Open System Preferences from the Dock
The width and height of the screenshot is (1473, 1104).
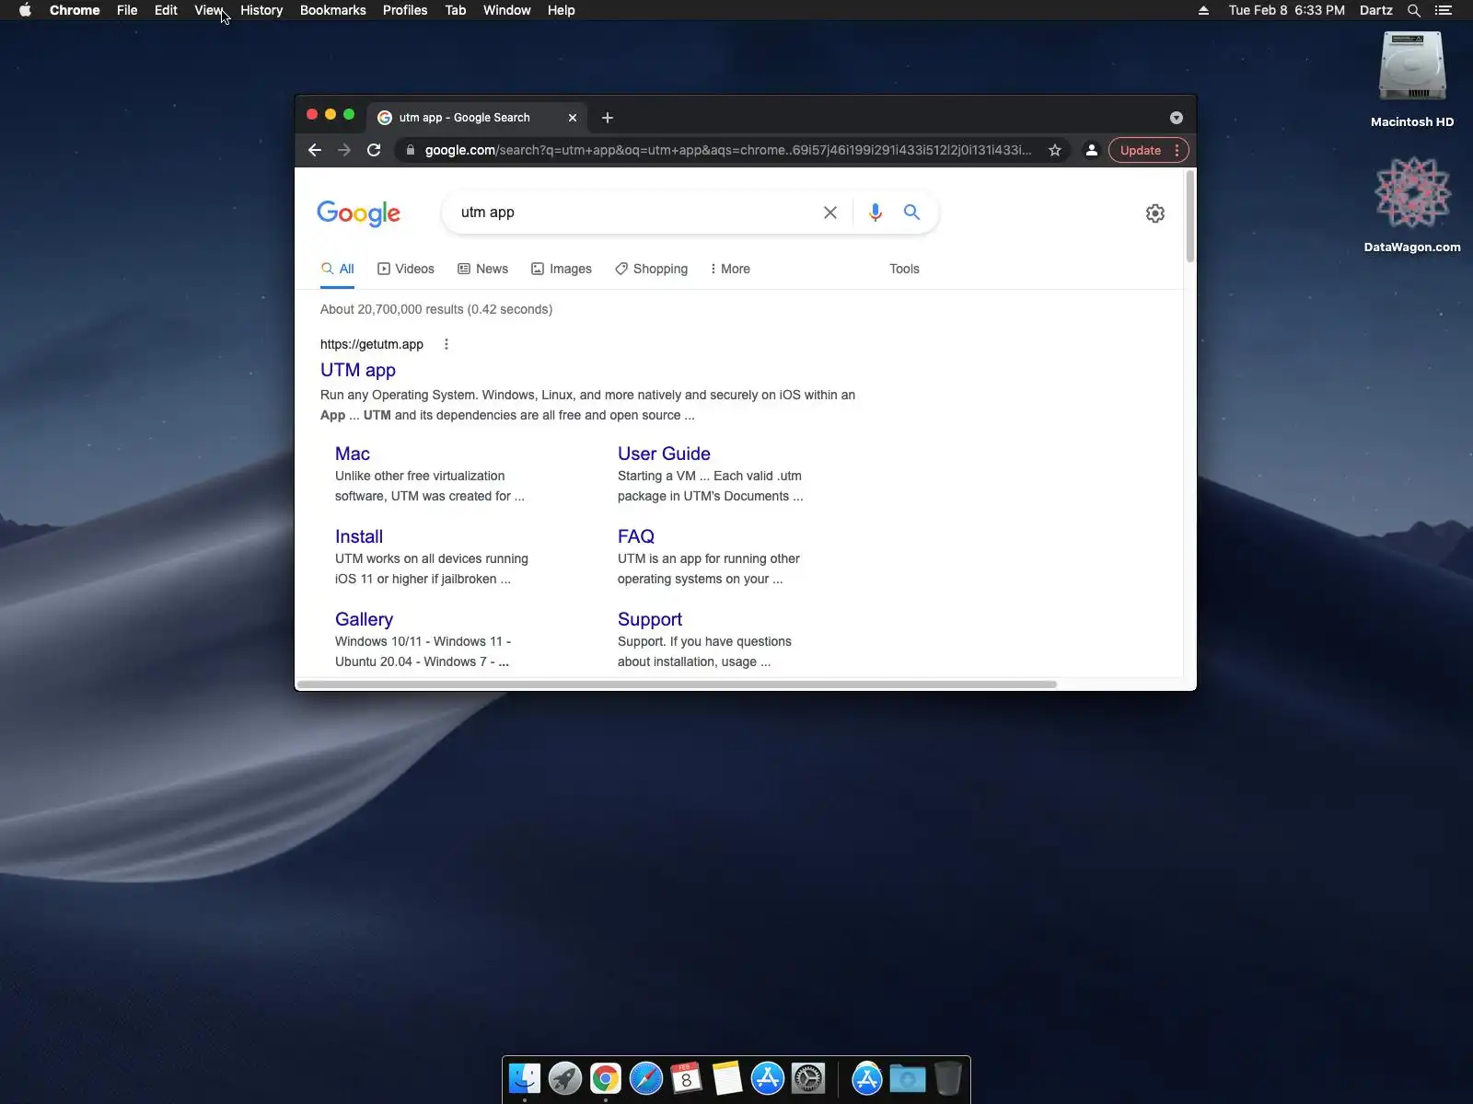pyautogui.click(x=808, y=1078)
